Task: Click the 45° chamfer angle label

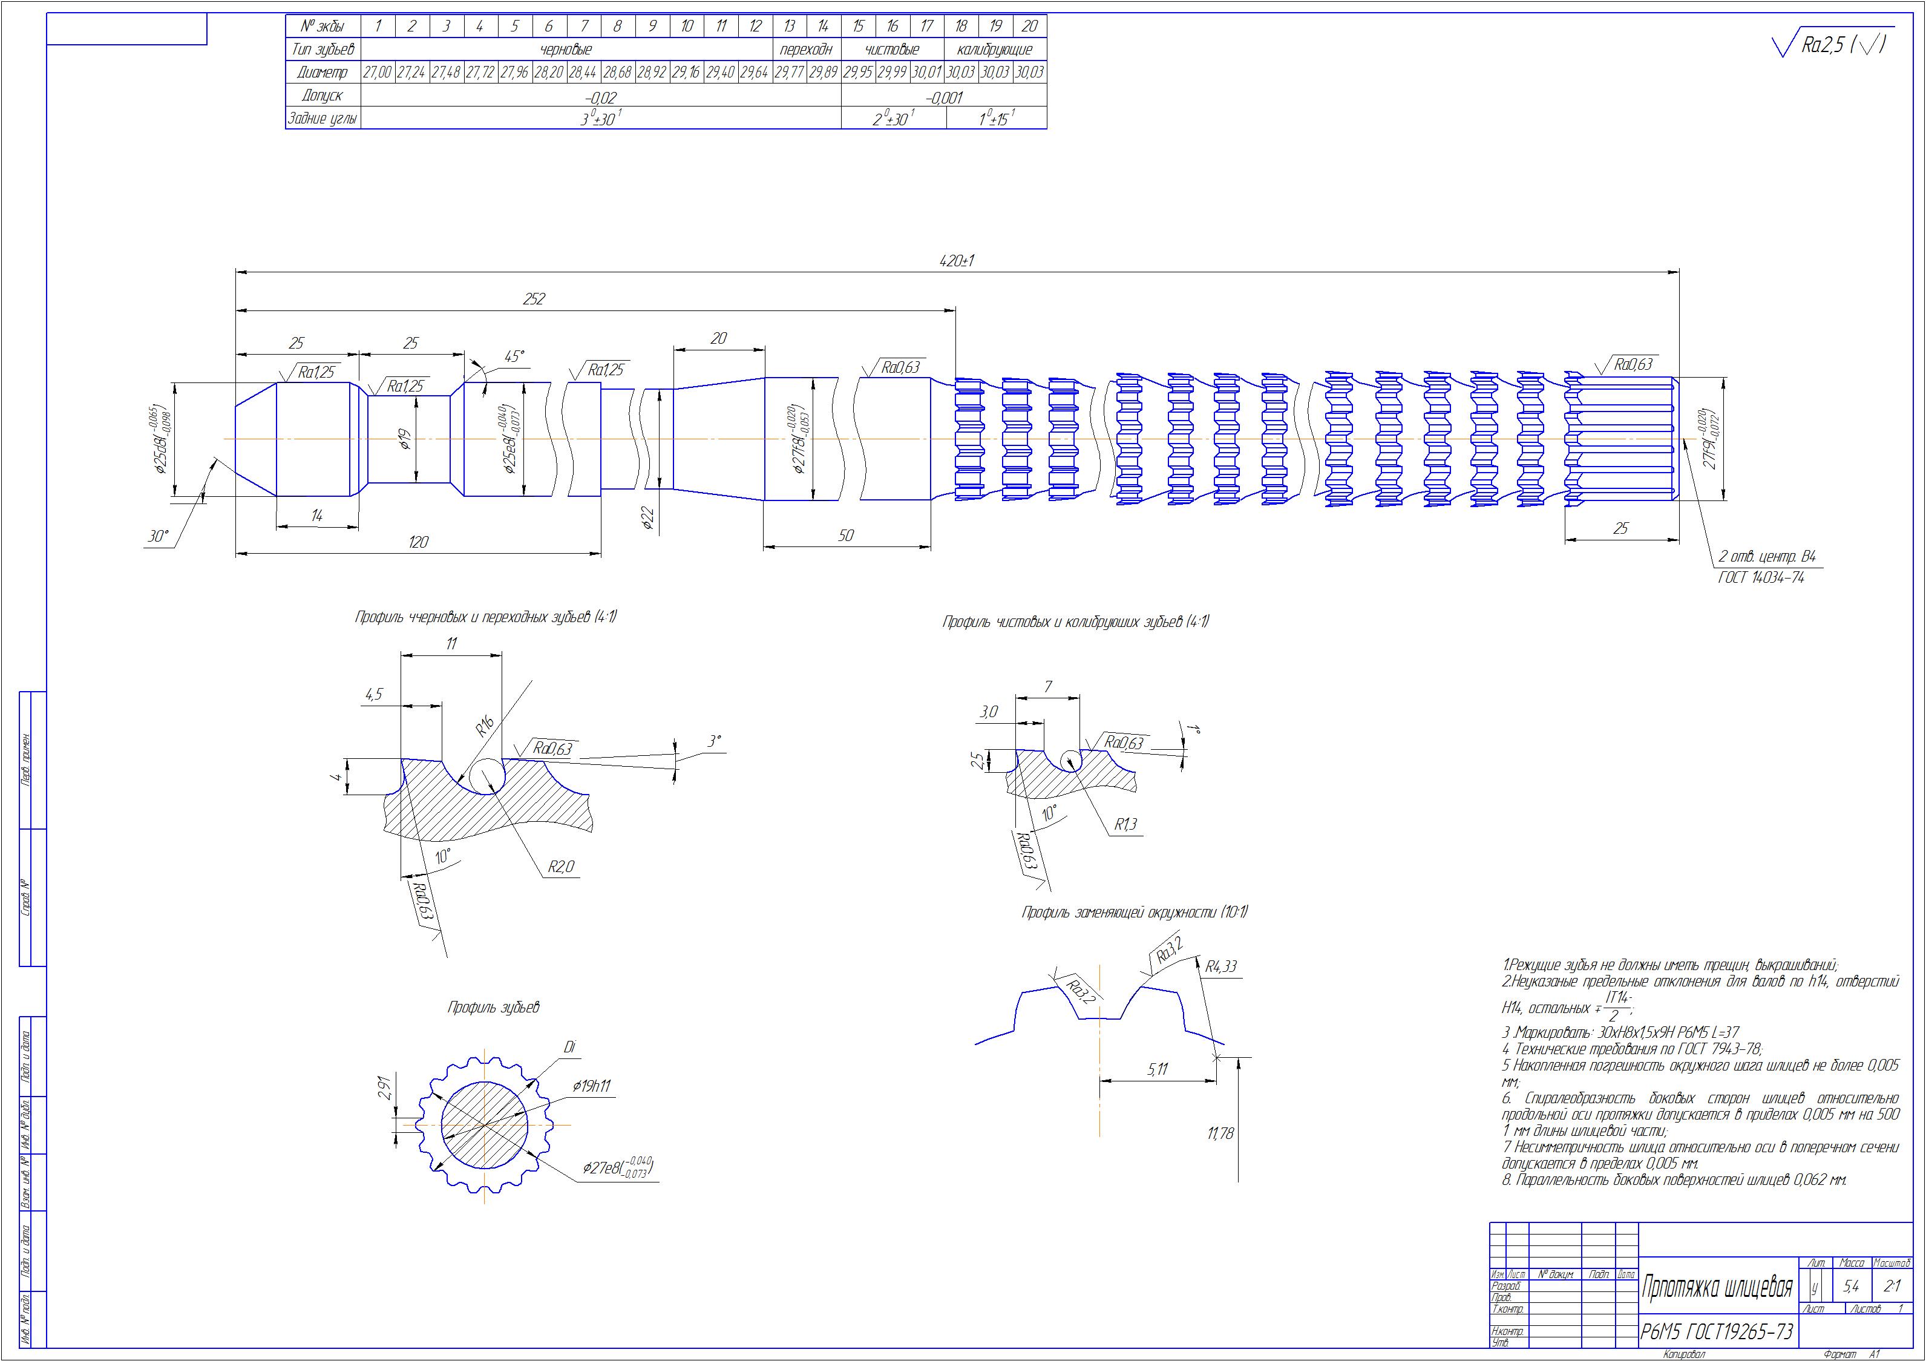Action: pyautogui.click(x=514, y=356)
